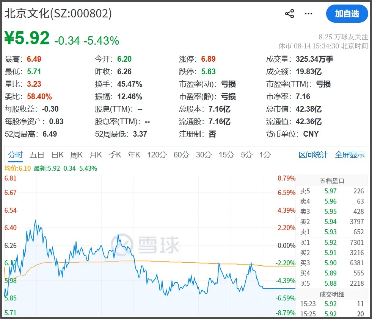Image resolution: width=372 pixels, height=319 pixels.
Task: Click the 每股净资产 value 0.83
Action: 56,122
